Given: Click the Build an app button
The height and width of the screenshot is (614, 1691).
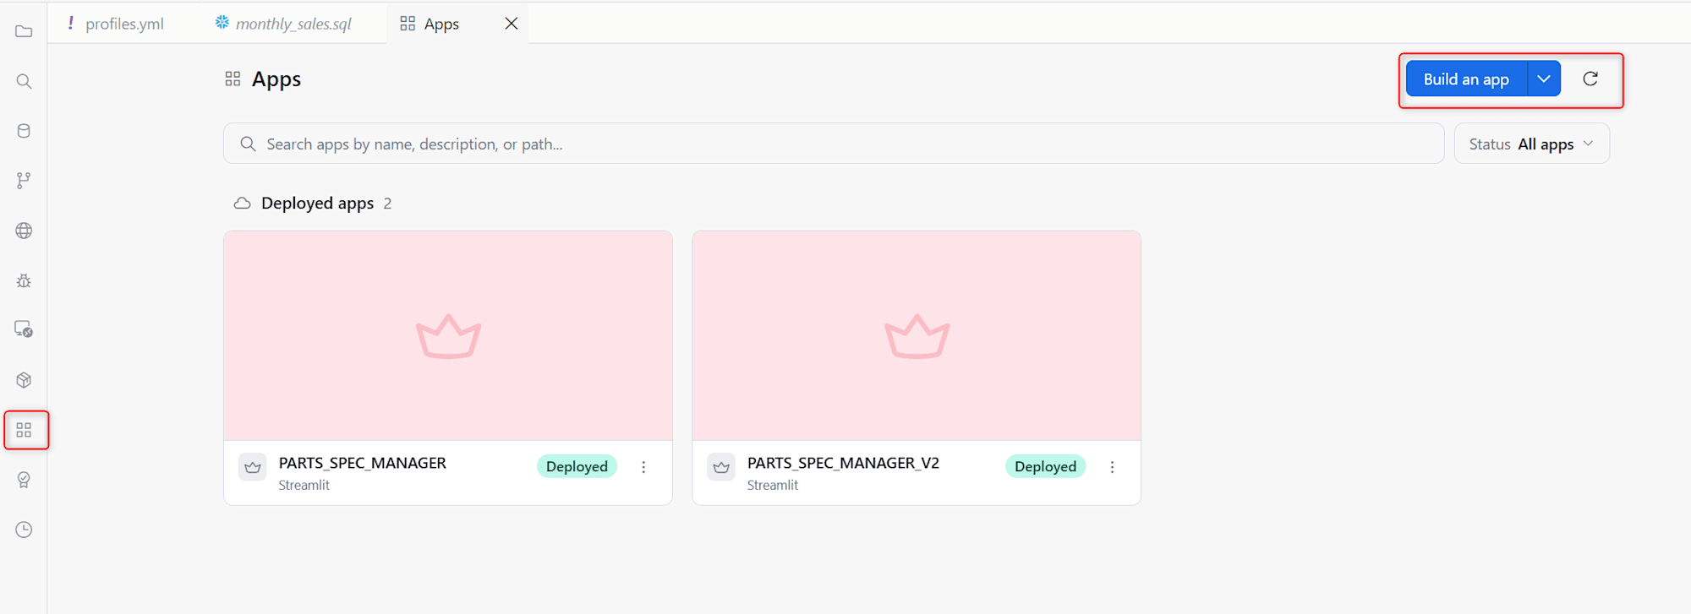Looking at the screenshot, I should (x=1466, y=79).
